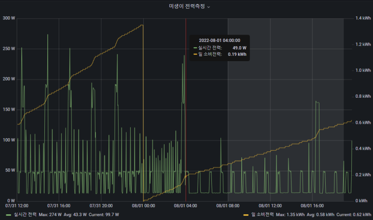Viewport: 373px width, 220px height.
Task: Click the red vertical cursor line at 04:00
Action: click(186, 109)
